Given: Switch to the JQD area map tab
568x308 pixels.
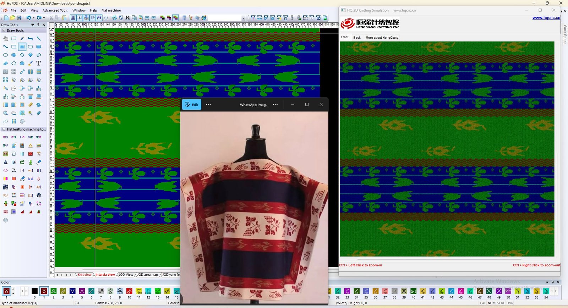Looking at the screenshot, I should click(148, 275).
